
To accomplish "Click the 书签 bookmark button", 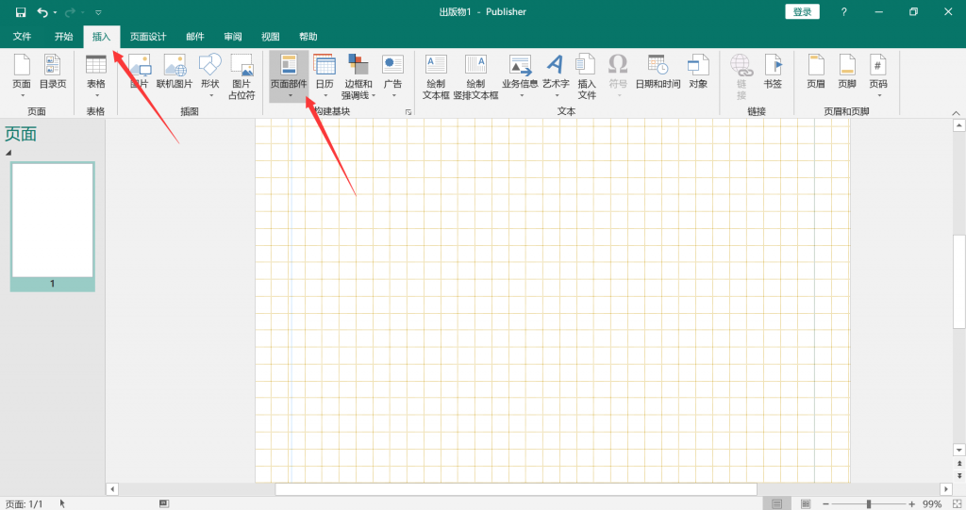I will 773,72.
